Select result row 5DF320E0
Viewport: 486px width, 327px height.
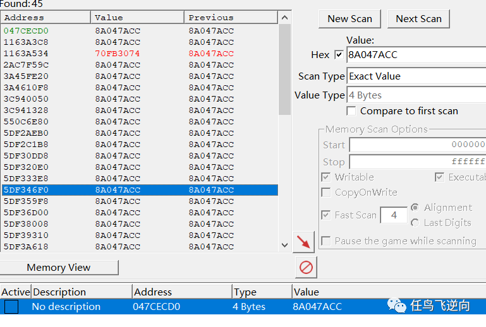pos(140,167)
